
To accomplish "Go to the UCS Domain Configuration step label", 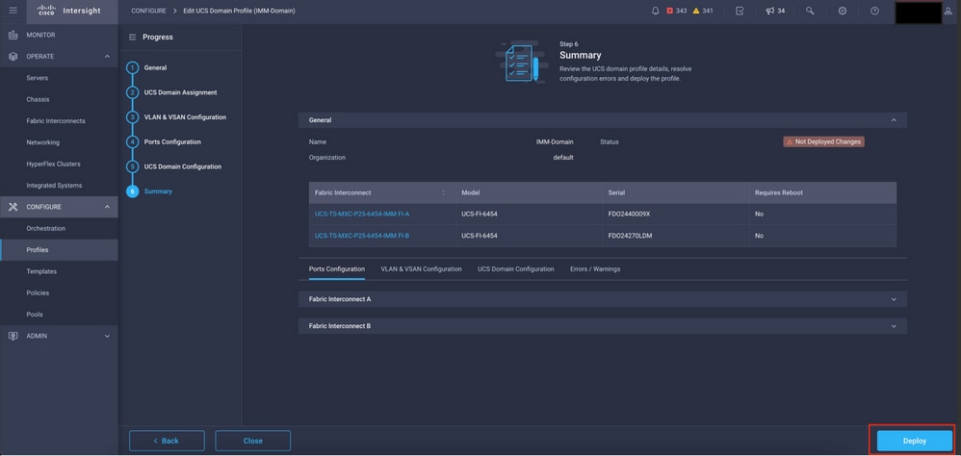I will click(183, 166).
